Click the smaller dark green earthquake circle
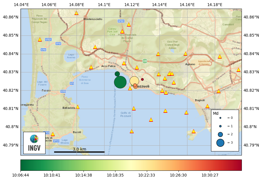Image resolution: width=262 pixels, height=180 pixels. (117, 74)
